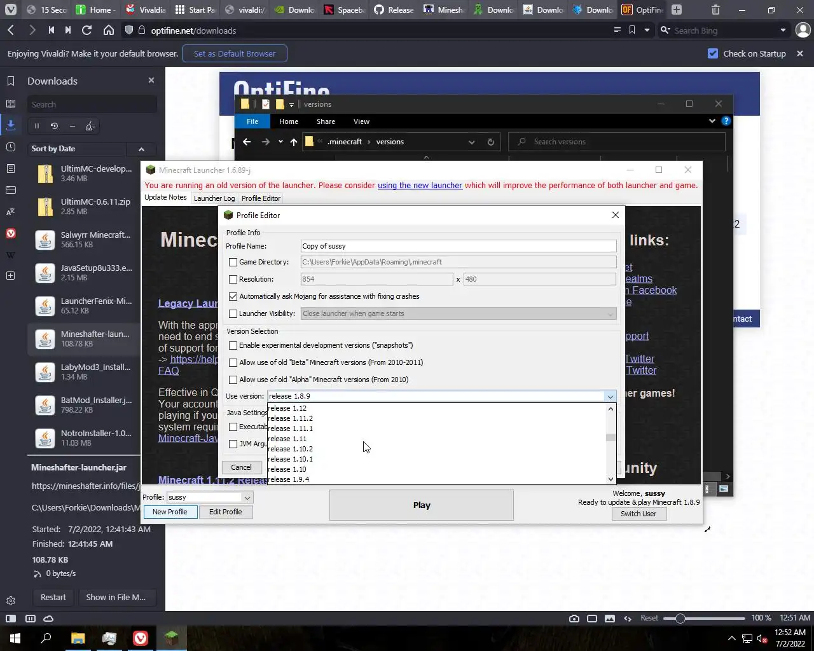Remove selected download with minus icon
This screenshot has height=651, width=814.
(72, 126)
